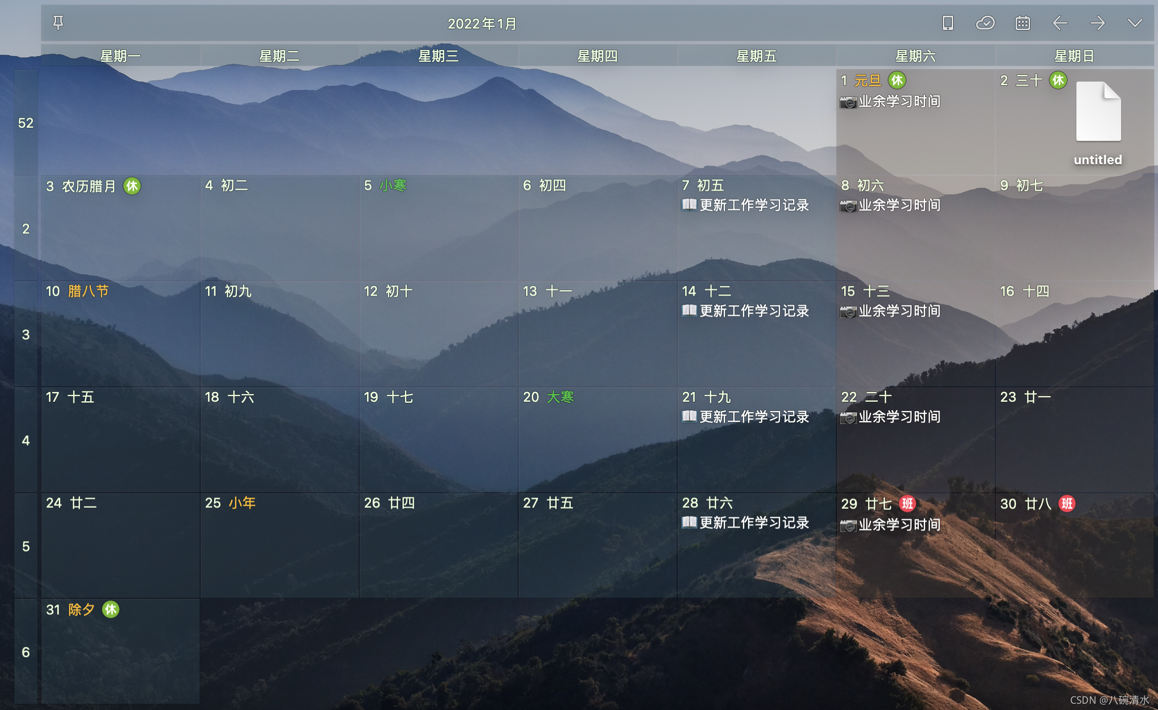Click the red 班 badge on January 29
Viewport: 1158px width, 710px height.
[x=907, y=504]
